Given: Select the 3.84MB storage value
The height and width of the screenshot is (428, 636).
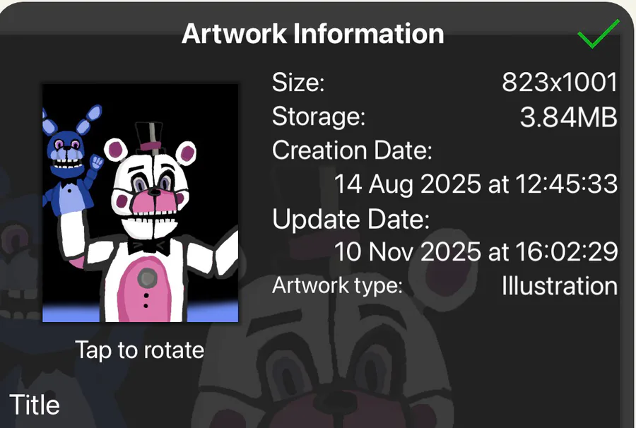Looking at the screenshot, I should pyautogui.click(x=569, y=117).
